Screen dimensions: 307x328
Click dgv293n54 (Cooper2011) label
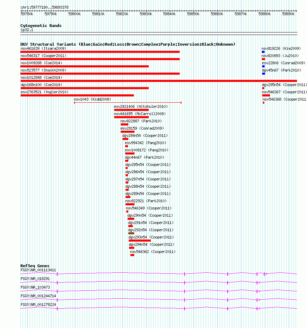pyautogui.click(x=151, y=237)
